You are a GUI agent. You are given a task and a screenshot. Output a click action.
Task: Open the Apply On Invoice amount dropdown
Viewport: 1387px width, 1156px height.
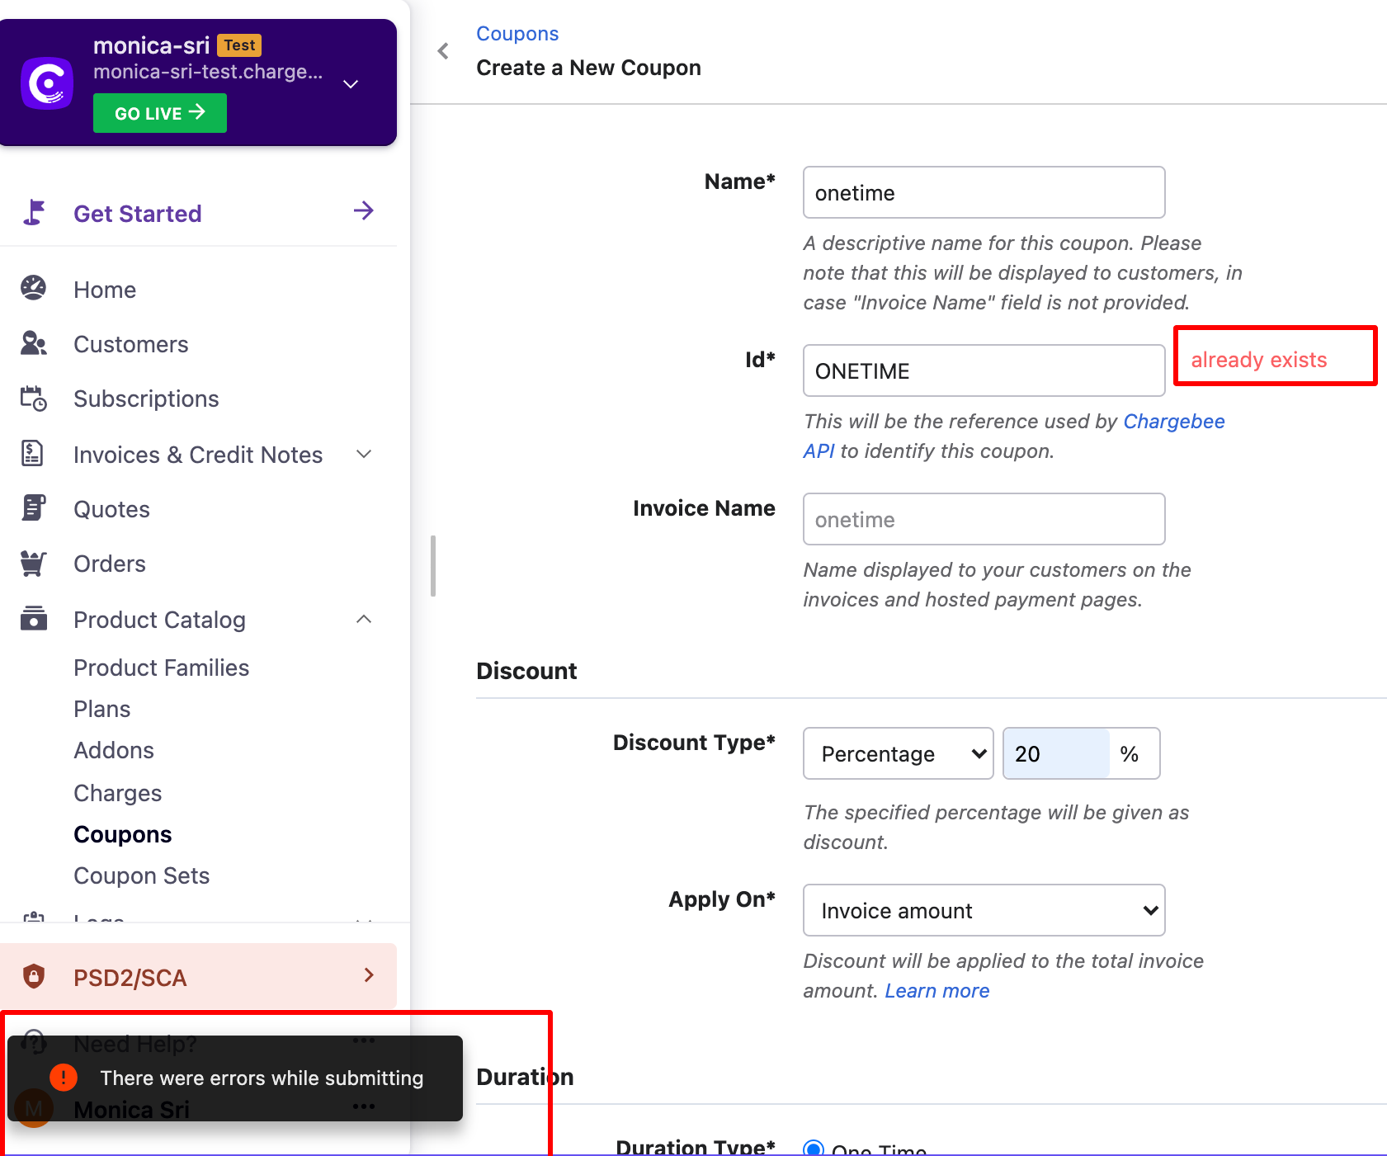click(983, 910)
